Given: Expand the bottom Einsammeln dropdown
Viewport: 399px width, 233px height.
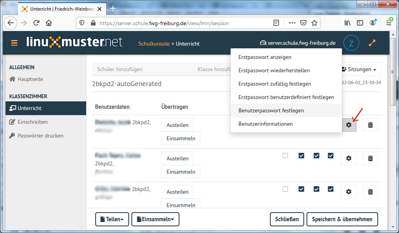Looking at the screenshot, I should [x=155, y=219].
